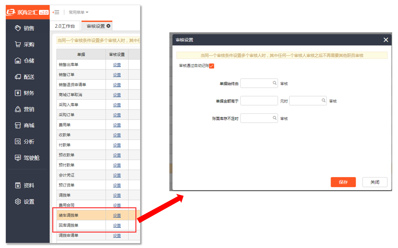Open the 仓储 warehouse icon

(x=18, y=61)
